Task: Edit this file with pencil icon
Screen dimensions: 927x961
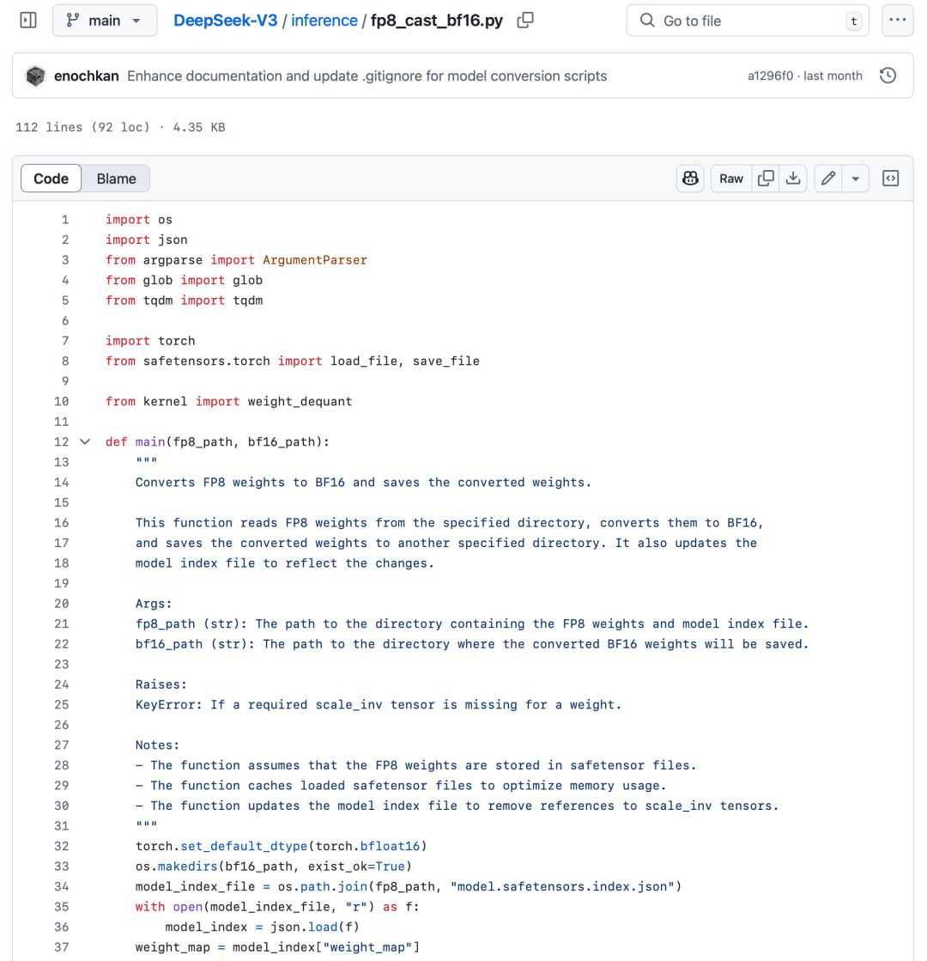Action: tap(828, 179)
